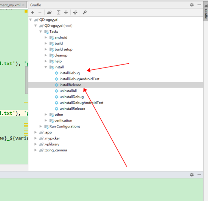
Task: Click the plus icon to link Gradle project
Action: 33,12
